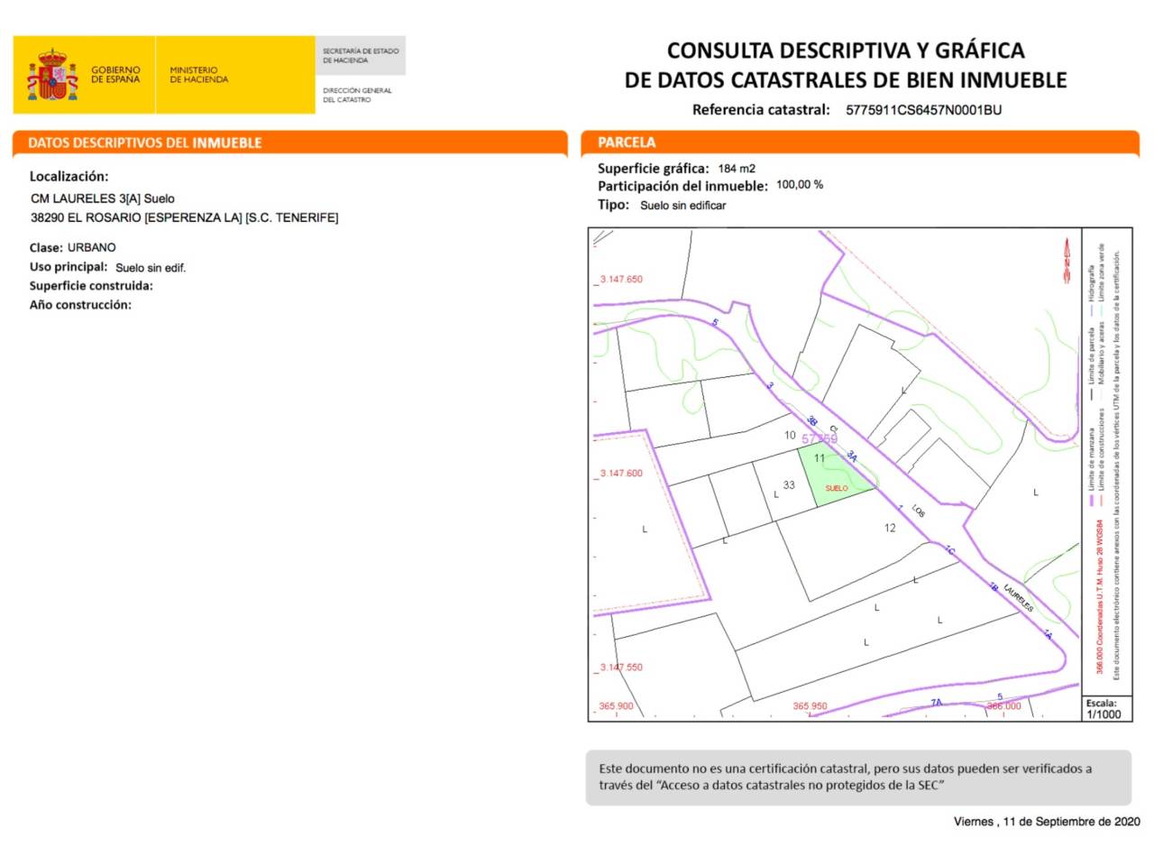Click the grey disclaimer notice box
Image resolution: width=1154 pixels, height=866 pixels.
pyautogui.click(x=858, y=778)
